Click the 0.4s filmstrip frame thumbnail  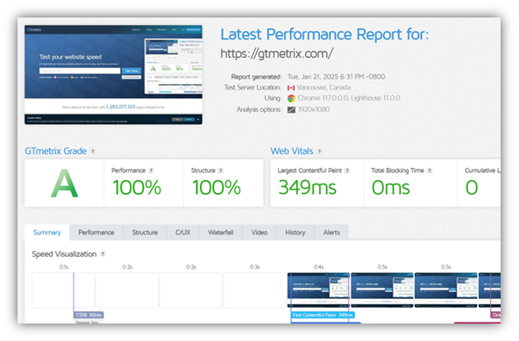coord(318,289)
